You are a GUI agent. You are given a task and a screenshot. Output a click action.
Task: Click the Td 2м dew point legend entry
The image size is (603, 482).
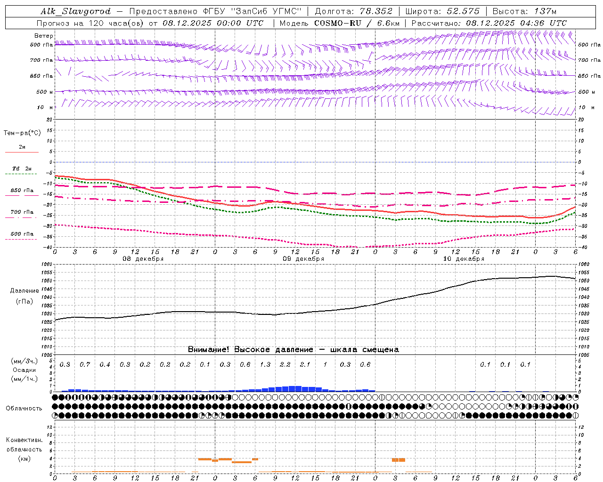click(x=22, y=169)
